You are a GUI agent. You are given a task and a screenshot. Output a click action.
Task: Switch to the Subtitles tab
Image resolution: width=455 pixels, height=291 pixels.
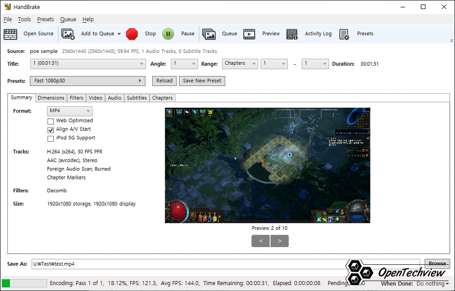(136, 98)
